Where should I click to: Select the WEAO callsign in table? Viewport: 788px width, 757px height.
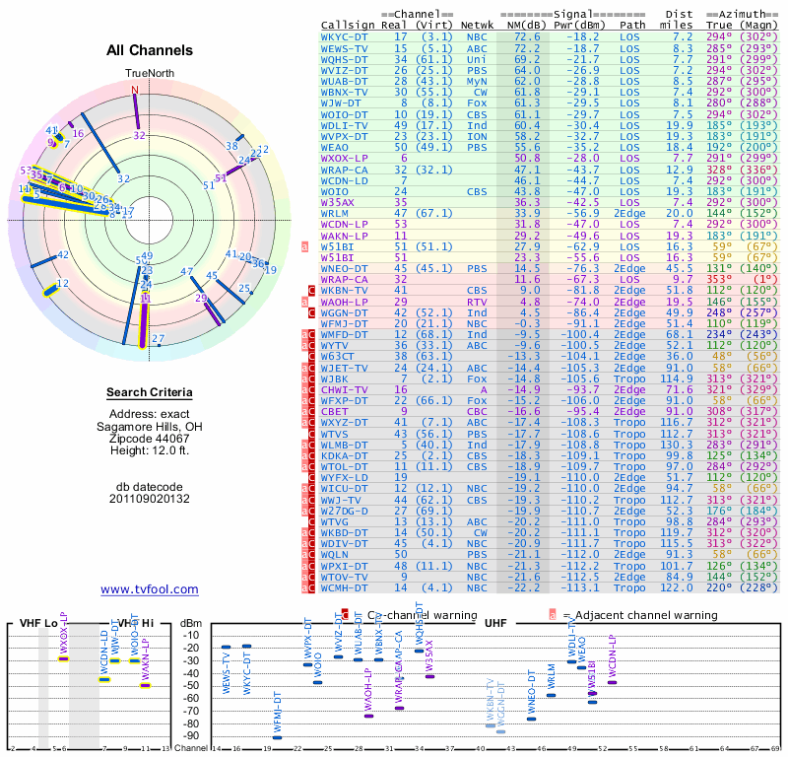tap(334, 148)
